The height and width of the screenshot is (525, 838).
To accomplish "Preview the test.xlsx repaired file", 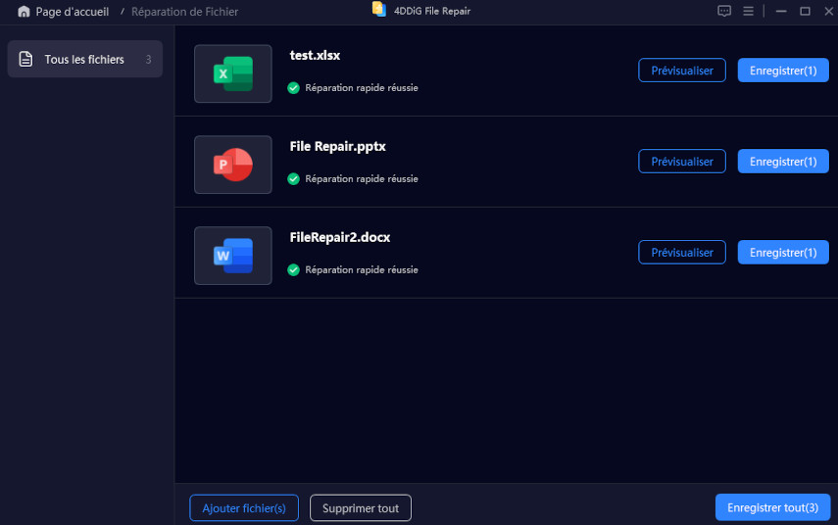I will pos(682,71).
